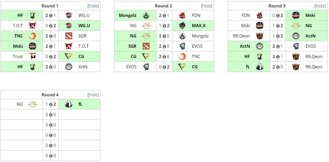The image size is (329, 162).
Task: Click the MAX.X logo in Round 2
Action: (183, 26)
